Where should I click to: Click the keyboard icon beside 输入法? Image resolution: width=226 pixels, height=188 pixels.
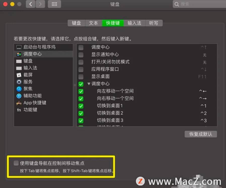coord(19,68)
